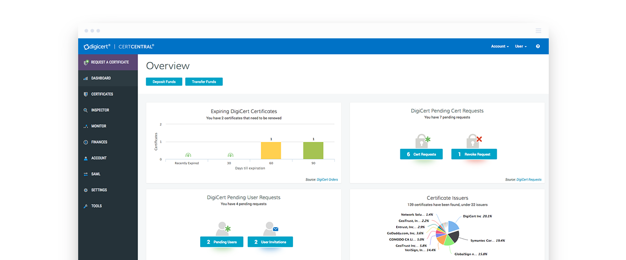Select Request a Certificate in sidebar
626x260 pixels.
coord(108,62)
